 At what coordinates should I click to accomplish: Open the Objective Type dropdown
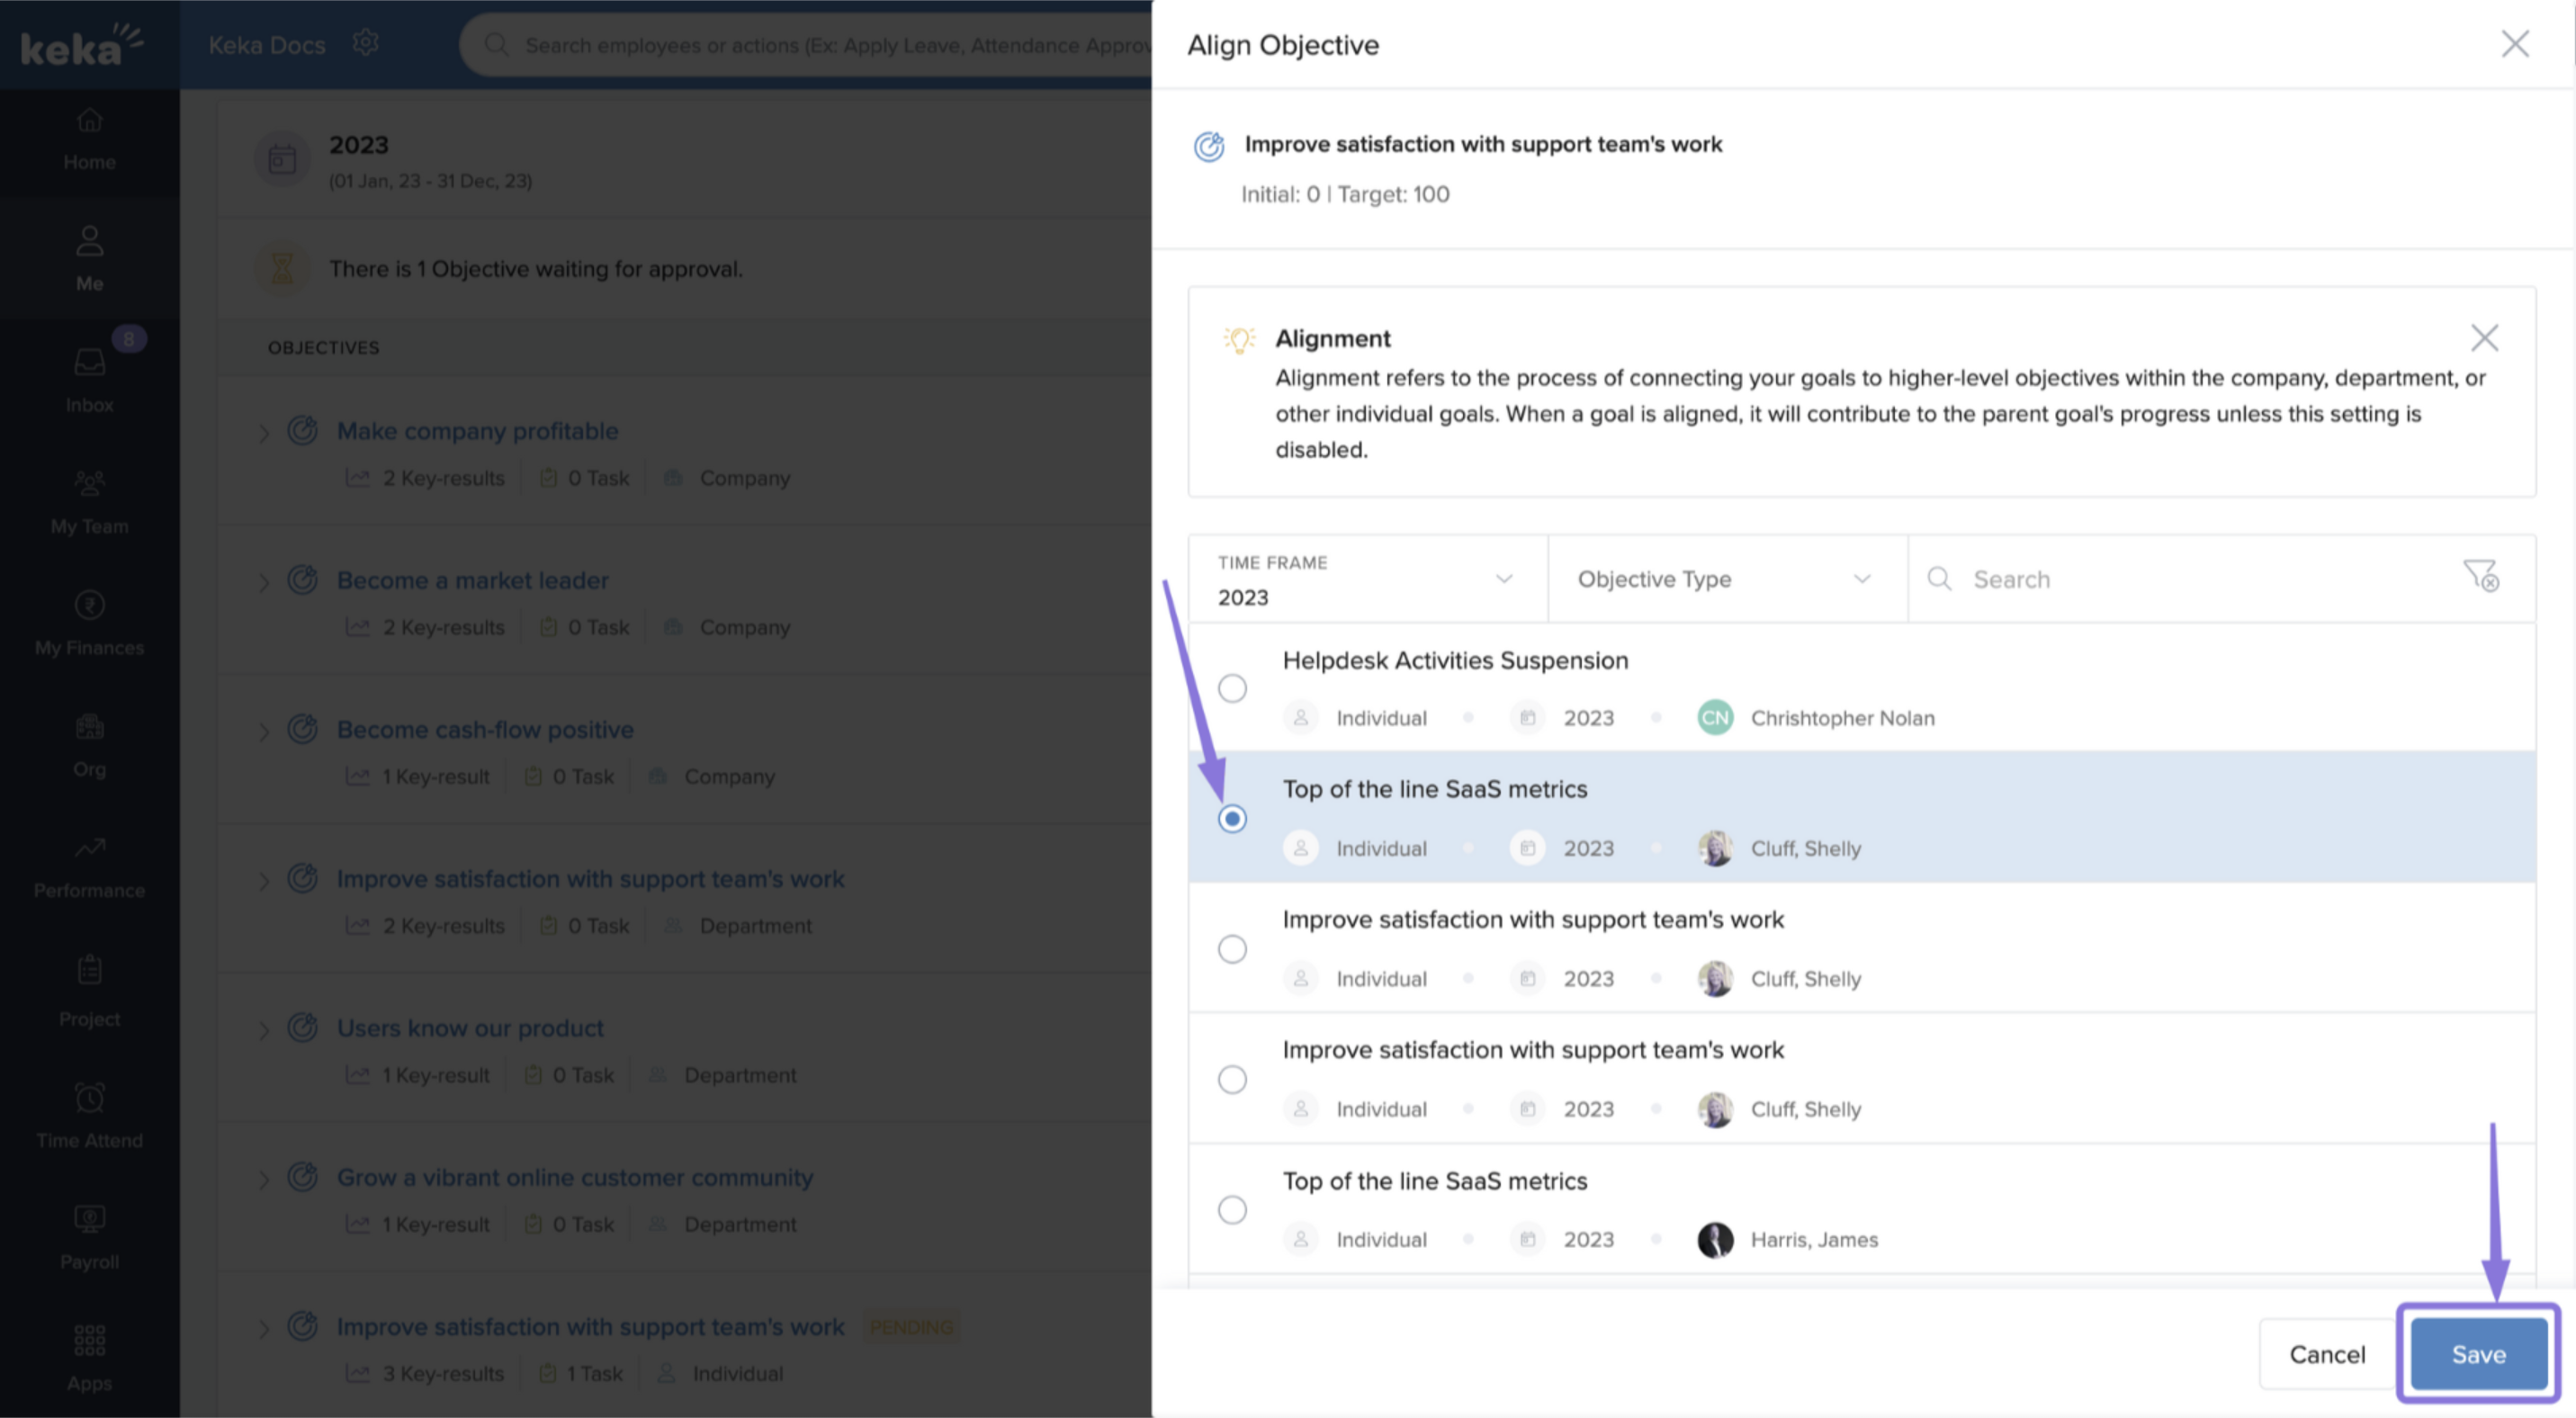coord(1725,579)
